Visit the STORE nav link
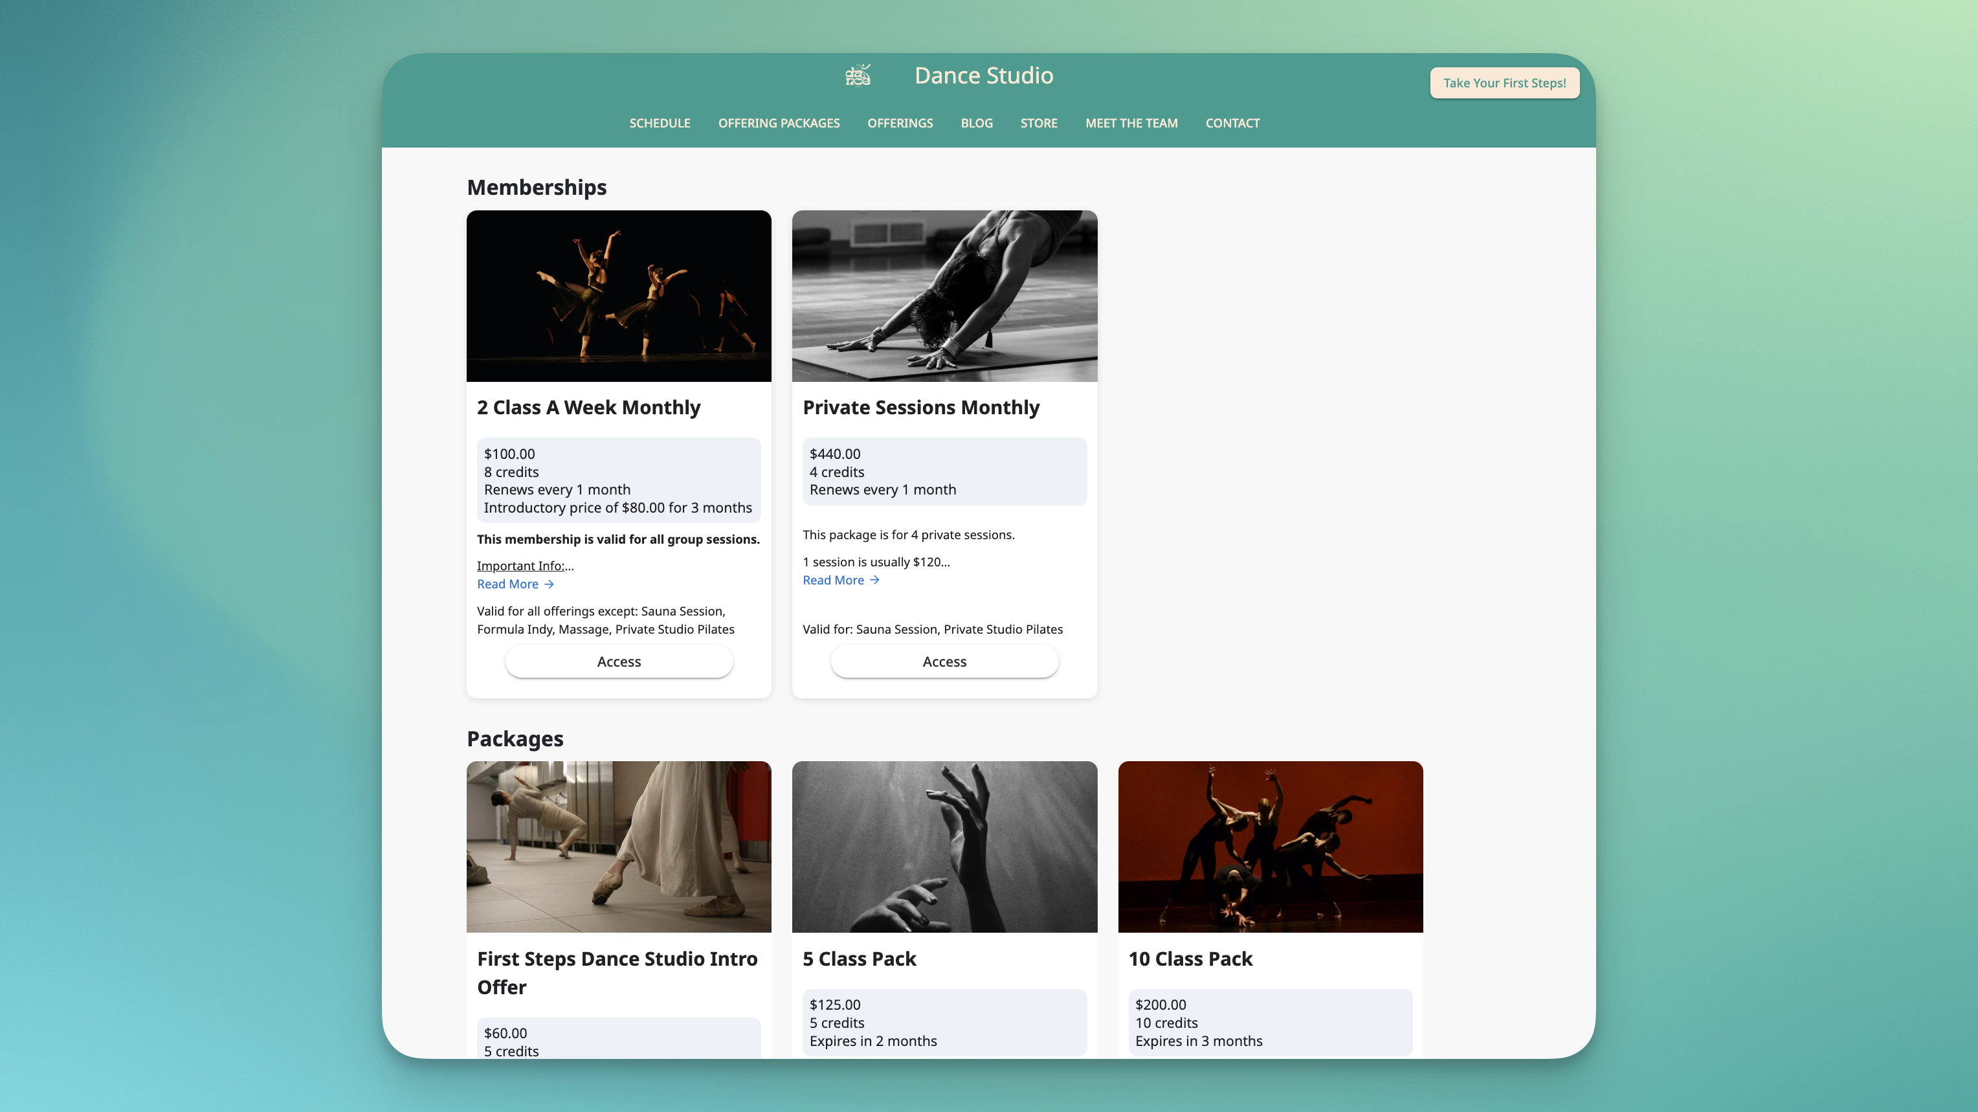This screenshot has height=1112, width=1978. coord(1039,123)
